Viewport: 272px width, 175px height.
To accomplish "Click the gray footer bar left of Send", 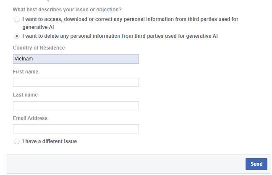I will (126, 164).
